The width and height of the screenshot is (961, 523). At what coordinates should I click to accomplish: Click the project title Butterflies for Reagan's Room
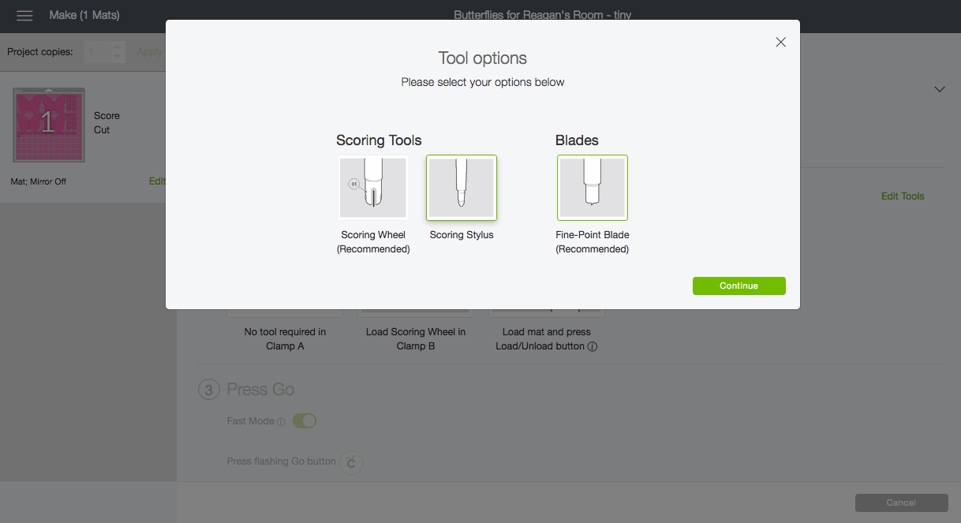coord(543,15)
